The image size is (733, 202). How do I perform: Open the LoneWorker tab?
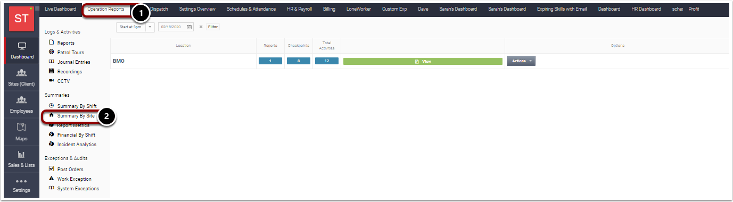(359, 9)
